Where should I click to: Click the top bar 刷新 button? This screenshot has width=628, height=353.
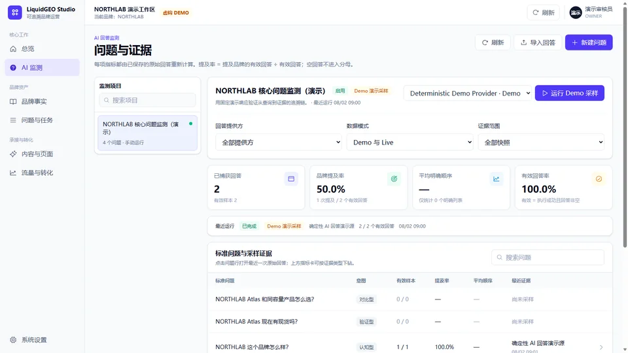point(544,12)
